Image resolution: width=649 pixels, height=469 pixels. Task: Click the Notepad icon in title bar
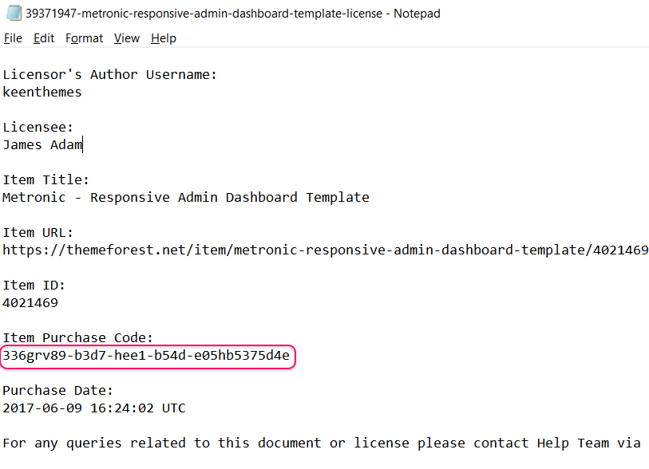14,14
